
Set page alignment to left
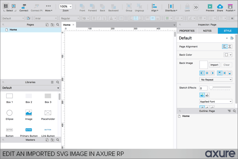click(224, 47)
